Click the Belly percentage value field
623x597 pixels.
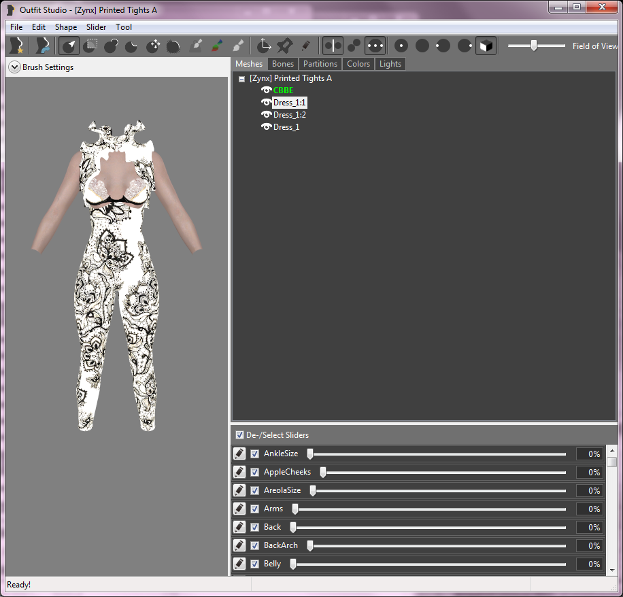click(x=589, y=564)
